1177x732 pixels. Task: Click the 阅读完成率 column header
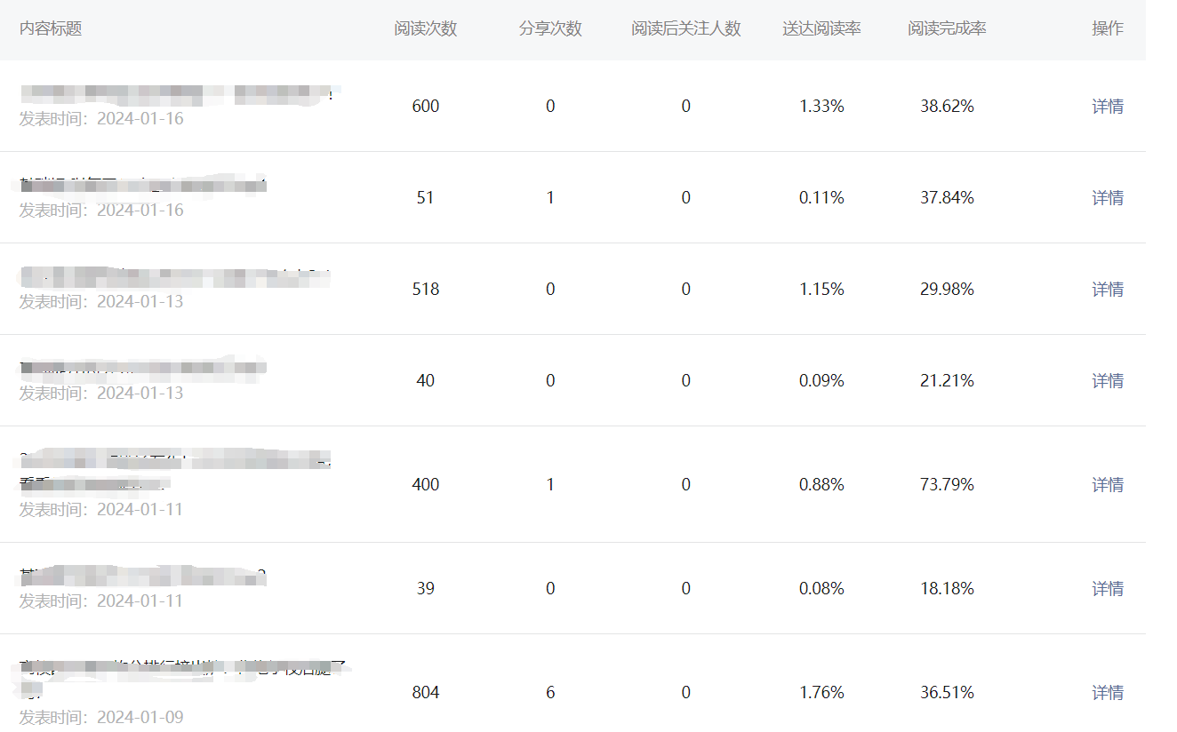pyautogui.click(x=947, y=28)
